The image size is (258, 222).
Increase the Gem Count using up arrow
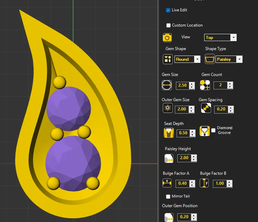click(230, 84)
